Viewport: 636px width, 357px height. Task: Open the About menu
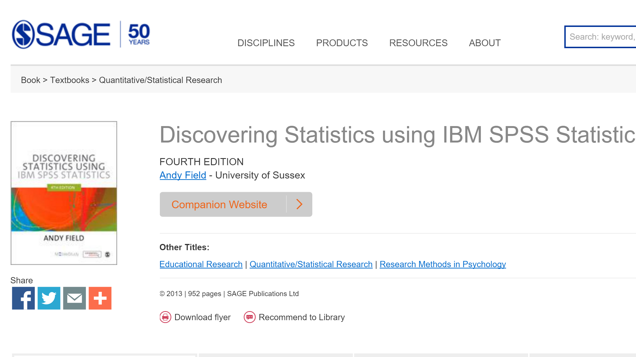485,43
